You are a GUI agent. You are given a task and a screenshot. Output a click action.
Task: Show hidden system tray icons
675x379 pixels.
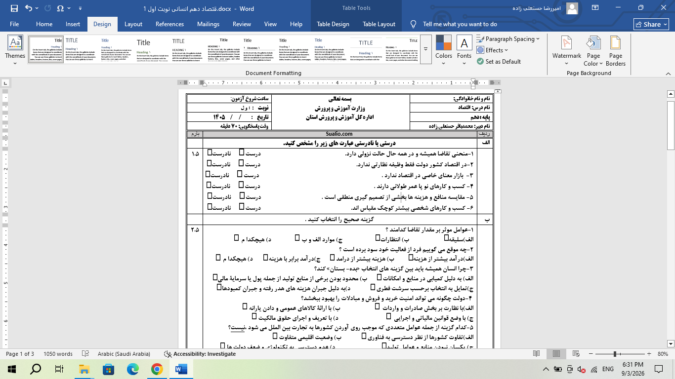click(546, 369)
